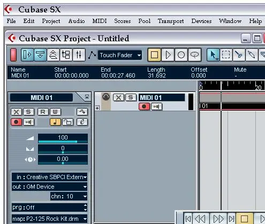The height and width of the screenshot is (224, 265).
Task: Open the Show Overview button
Action: [53, 55]
